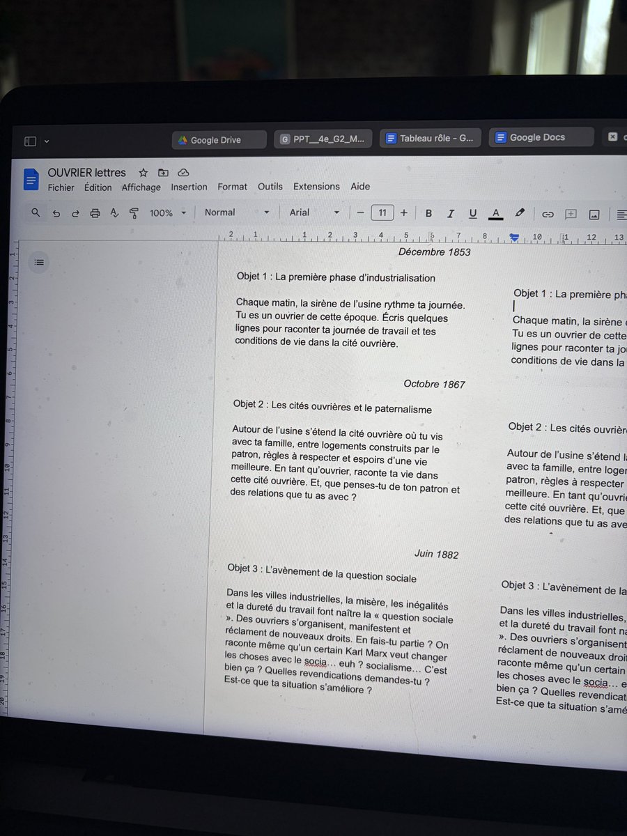Click the redo arrow in toolbar
627x836 pixels.
click(75, 213)
